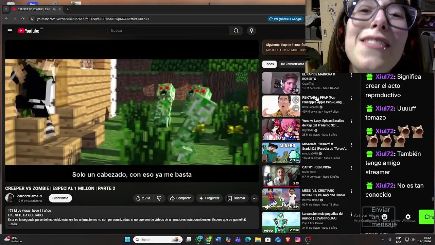435x245 pixels.
Task: Open the Siguiente: Rap de Fernanfloo mix panel
Action: pyautogui.click(x=284, y=47)
